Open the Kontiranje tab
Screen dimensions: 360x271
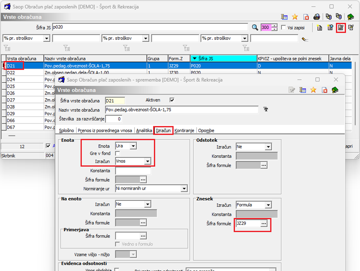click(x=184, y=131)
